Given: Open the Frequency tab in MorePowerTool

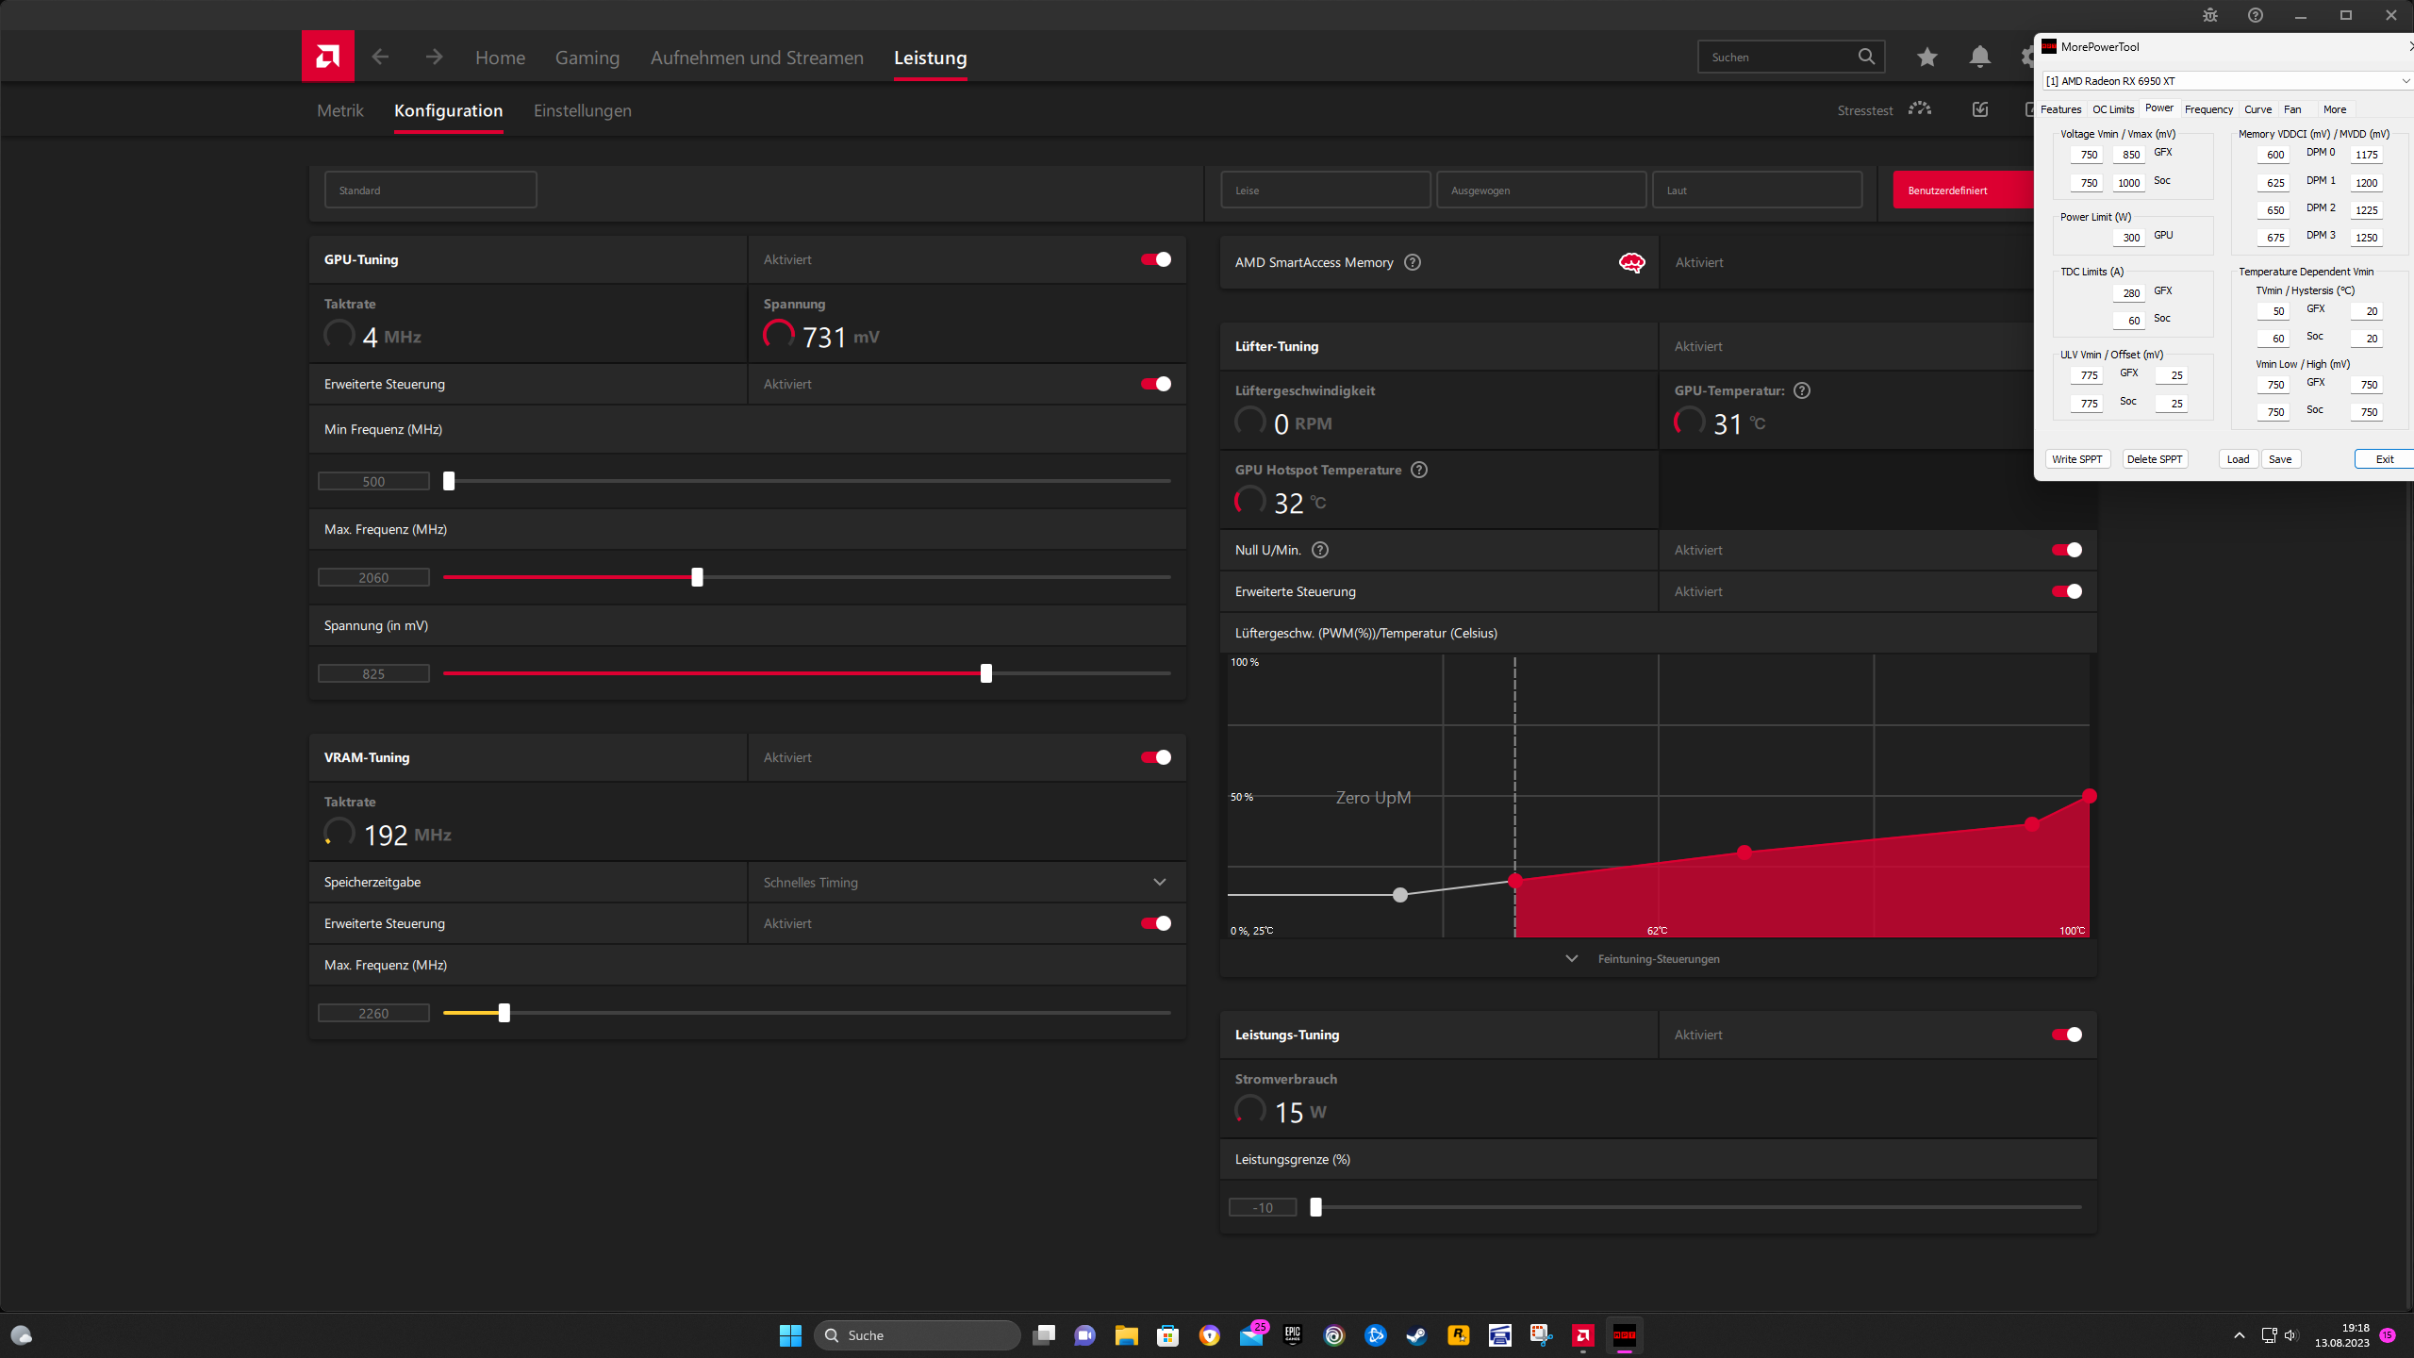Looking at the screenshot, I should (2208, 109).
